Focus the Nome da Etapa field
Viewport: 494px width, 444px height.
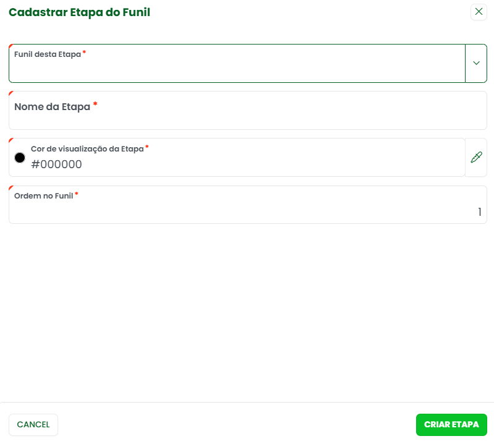[x=247, y=117]
